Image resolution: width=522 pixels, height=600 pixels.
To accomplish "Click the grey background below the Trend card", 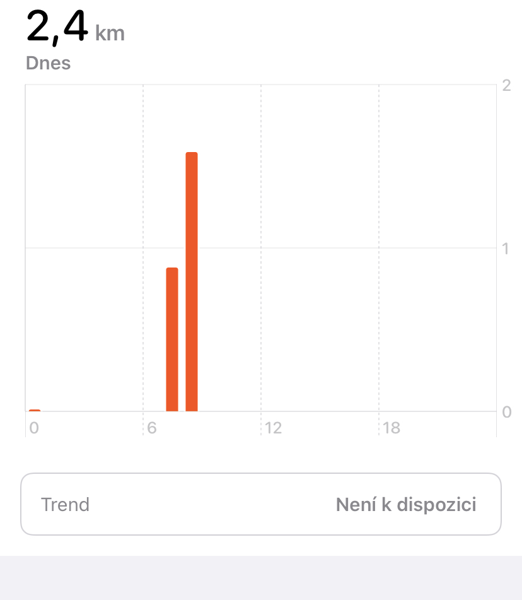I will [261, 578].
